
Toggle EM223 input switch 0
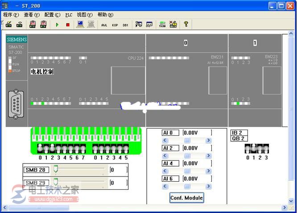coord(248,148)
